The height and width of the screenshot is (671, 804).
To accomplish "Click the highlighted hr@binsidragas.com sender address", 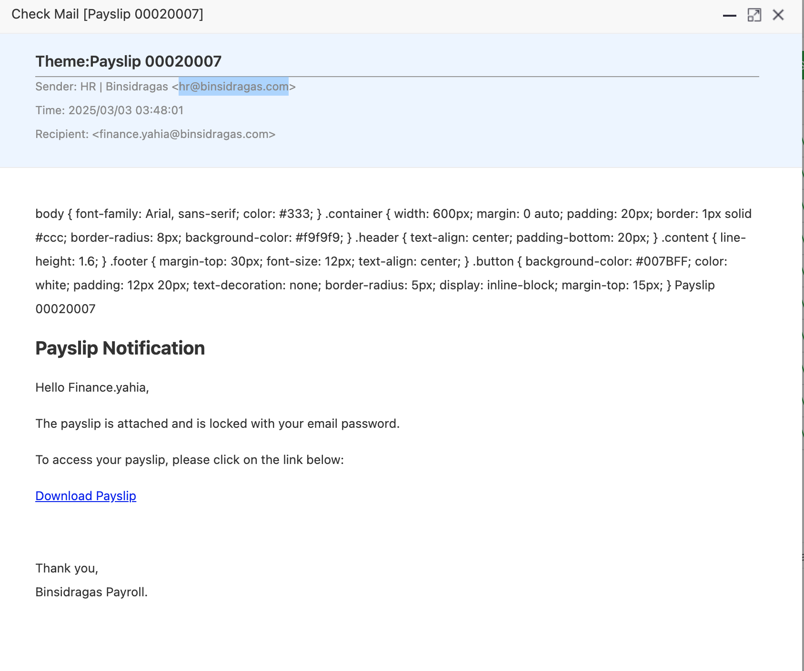I will click(233, 87).
